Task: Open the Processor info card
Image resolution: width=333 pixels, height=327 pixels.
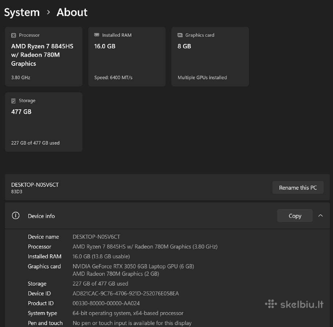Action: coord(44,56)
